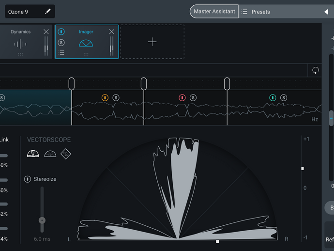Click the third crossover band handle
334x251 pixels.
click(227, 84)
